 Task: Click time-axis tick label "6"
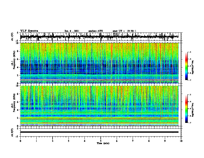click(117, 141)
